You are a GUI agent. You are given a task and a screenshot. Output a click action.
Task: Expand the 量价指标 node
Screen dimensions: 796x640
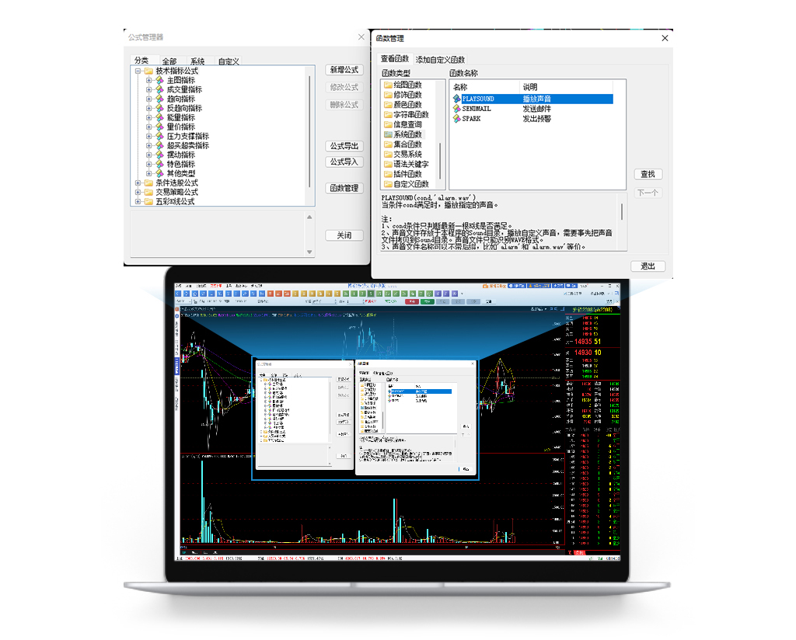click(x=148, y=127)
